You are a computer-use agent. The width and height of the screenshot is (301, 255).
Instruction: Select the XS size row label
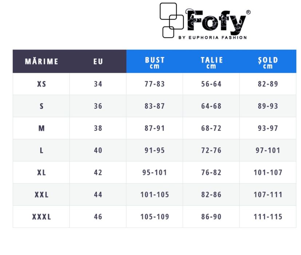[x=41, y=84]
